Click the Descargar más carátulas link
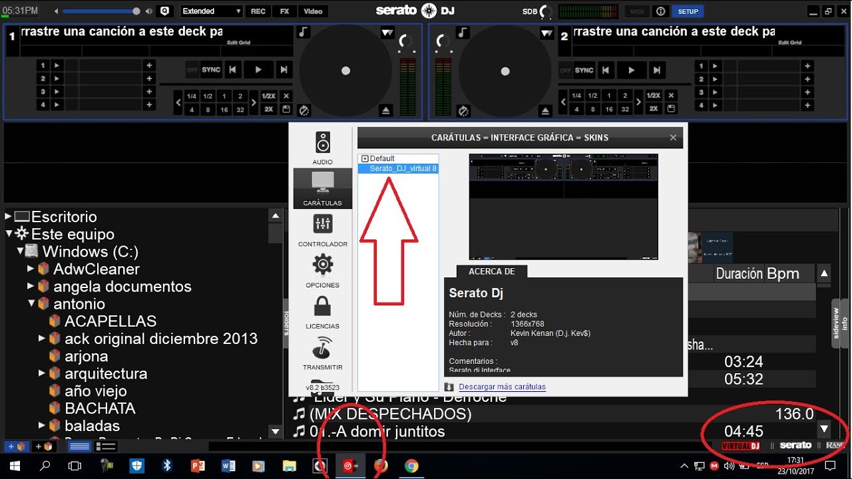Viewport: 852px width, 479px height. point(502,387)
